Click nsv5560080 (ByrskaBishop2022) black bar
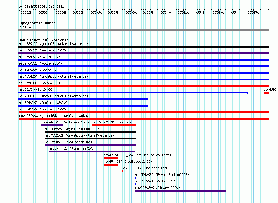Screen dimensions: 278x203 click(x=90, y=132)
